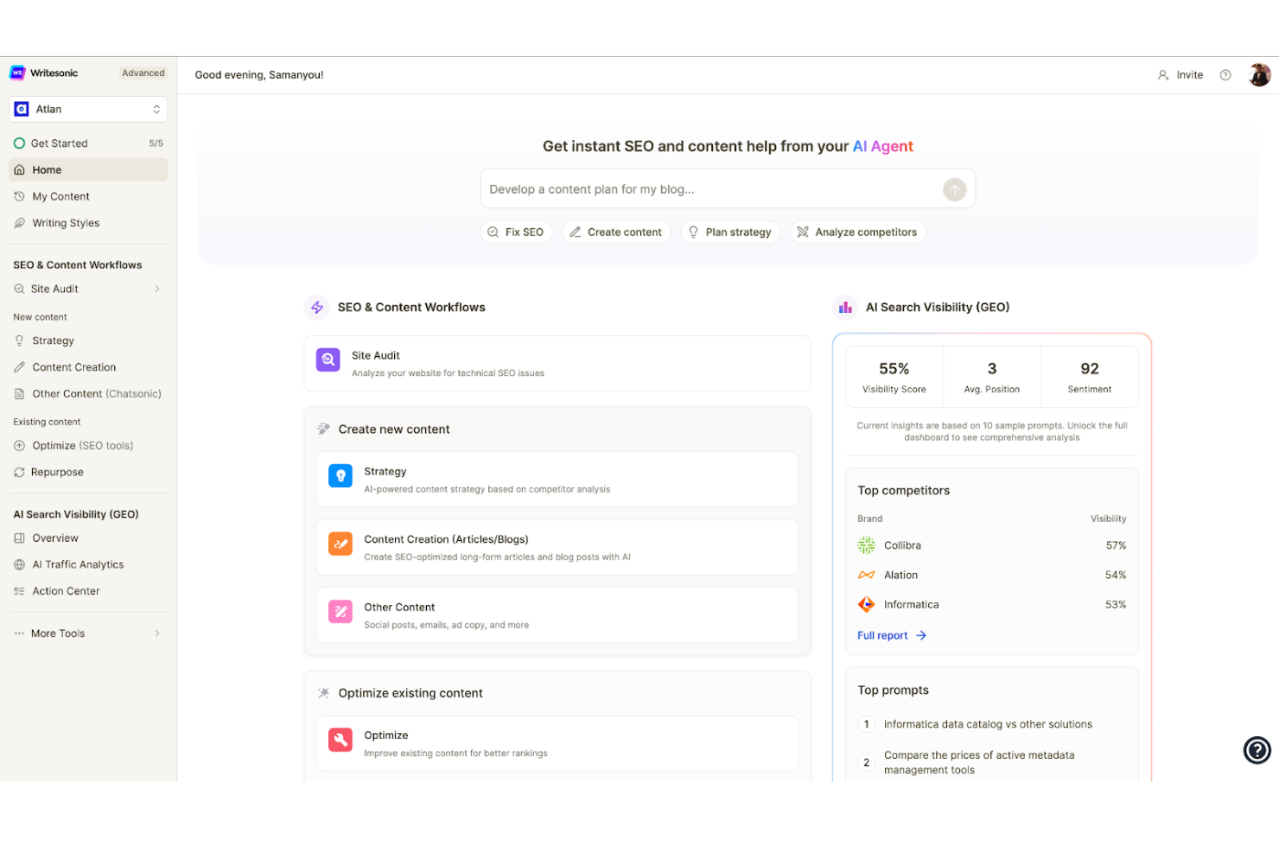The width and height of the screenshot is (1279, 853).
Task: Open Content Creation (Articles/Blogs) card
Action: point(557,547)
